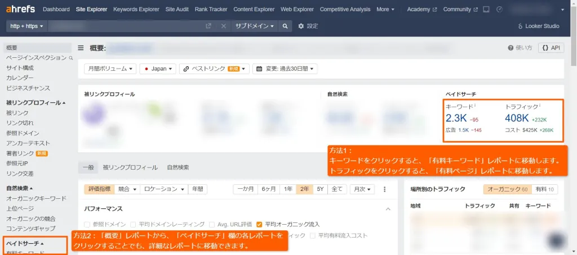577x255 pixels.
Task: Open the 変更: 過去30日間 dropdown
Action: [x=285, y=69]
